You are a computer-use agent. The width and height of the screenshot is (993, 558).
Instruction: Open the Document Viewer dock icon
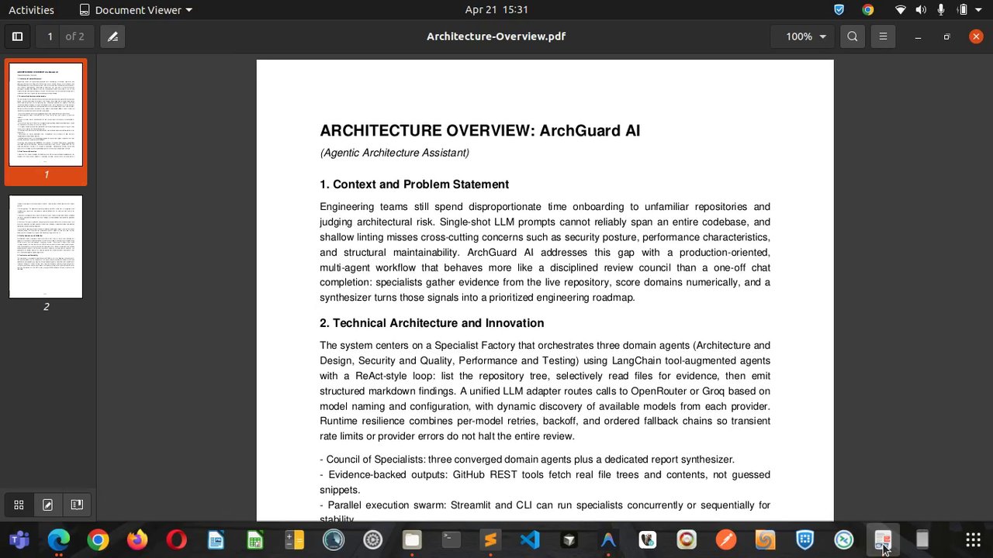tap(883, 539)
